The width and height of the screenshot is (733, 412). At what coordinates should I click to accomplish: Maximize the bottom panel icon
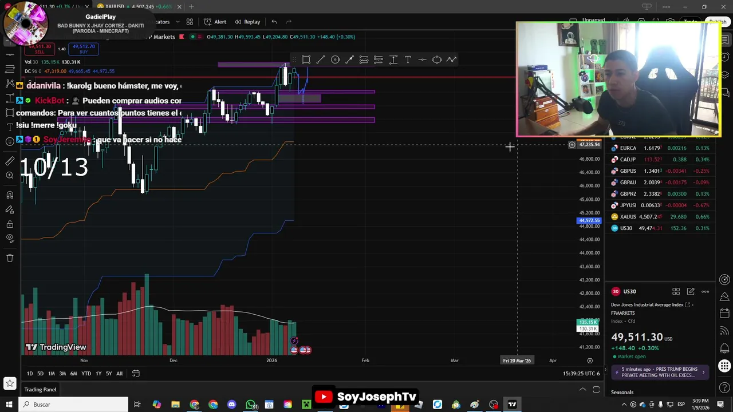click(x=596, y=390)
